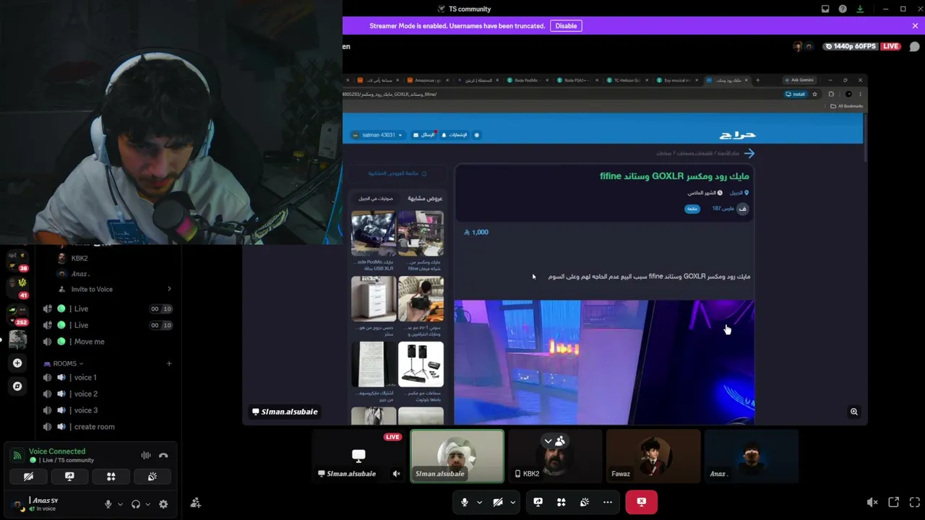Open the Discord help icon
This screenshot has width=925, height=520.
(x=843, y=9)
